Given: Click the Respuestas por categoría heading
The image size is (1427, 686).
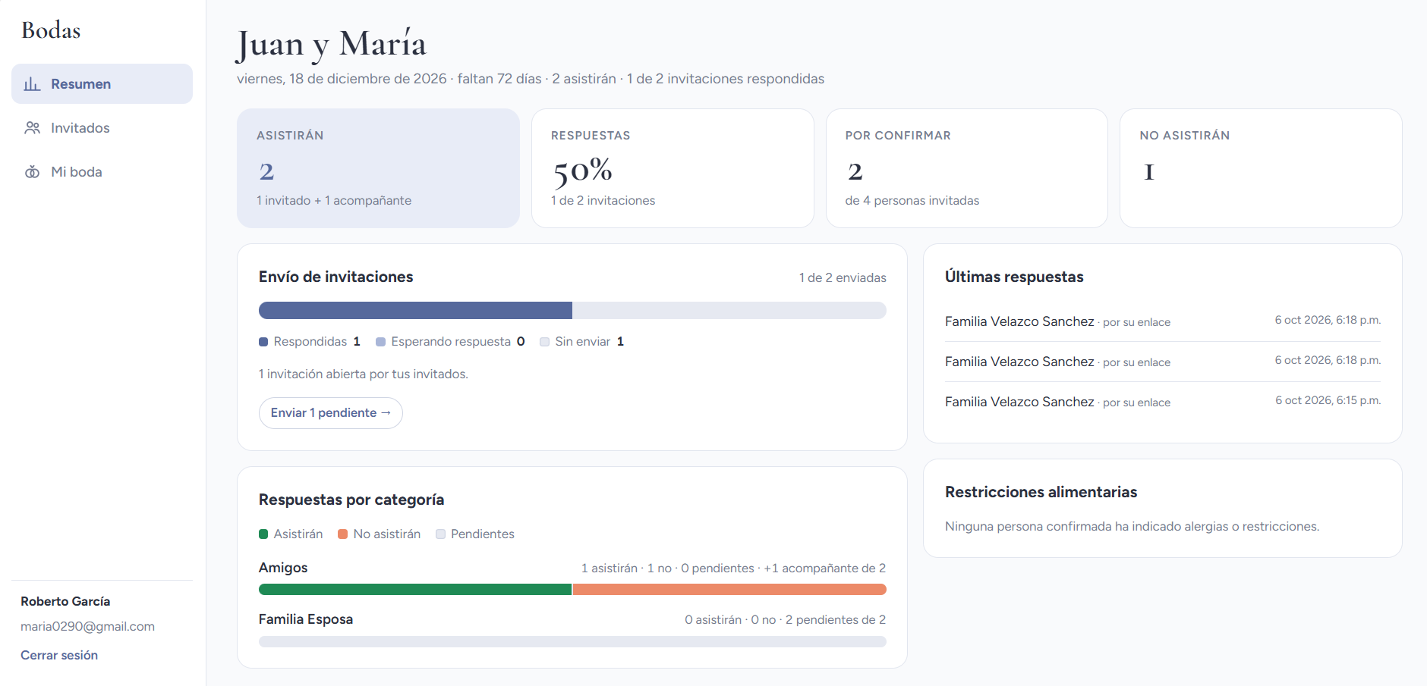Looking at the screenshot, I should tap(351, 500).
